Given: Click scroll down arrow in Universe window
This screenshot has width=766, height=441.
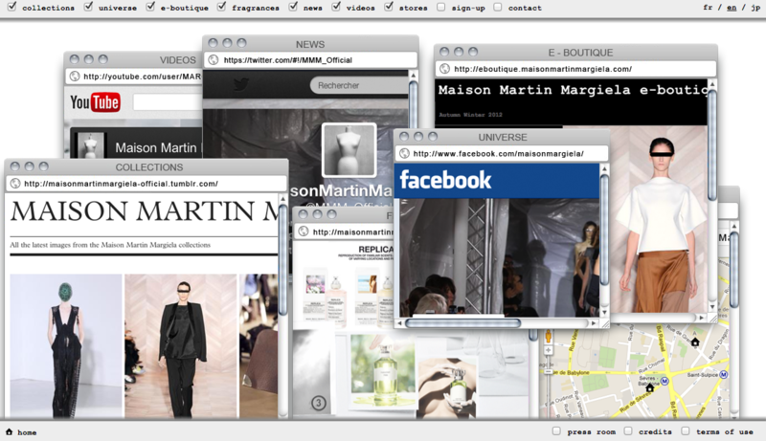Looking at the screenshot, I should click(604, 312).
